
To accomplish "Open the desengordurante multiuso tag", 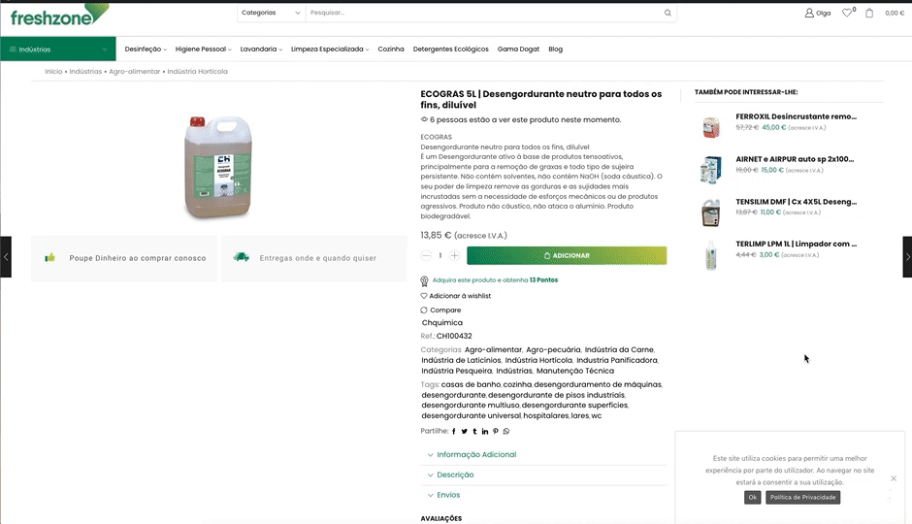I will (470, 406).
